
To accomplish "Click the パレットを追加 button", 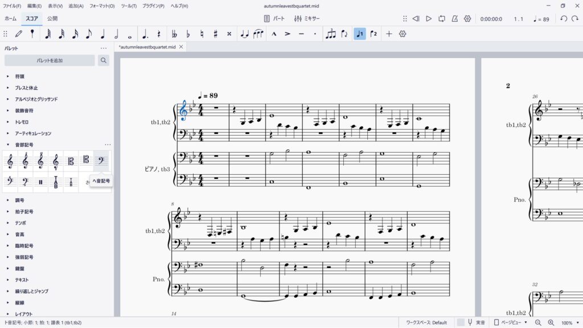I will [x=50, y=60].
